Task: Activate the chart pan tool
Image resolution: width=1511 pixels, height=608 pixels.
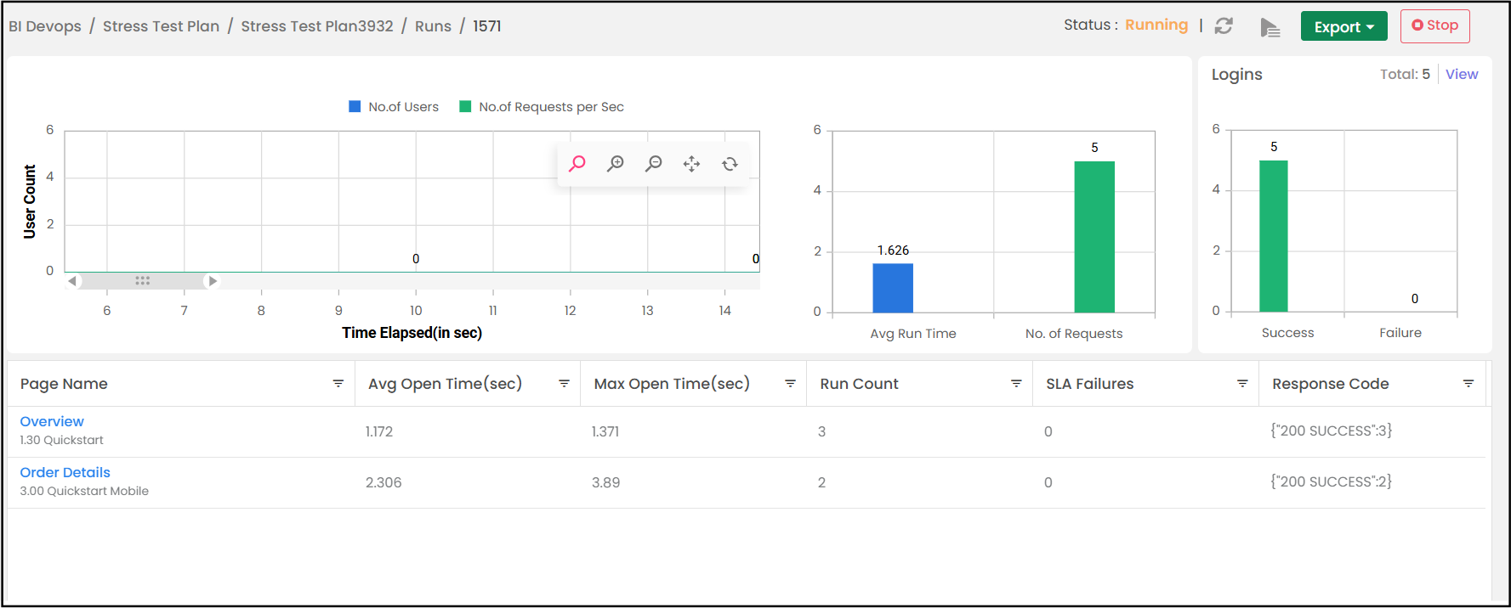Action: (691, 164)
